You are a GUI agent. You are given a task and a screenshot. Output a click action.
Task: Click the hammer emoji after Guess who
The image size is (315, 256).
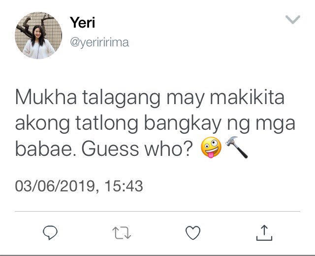[237, 147]
